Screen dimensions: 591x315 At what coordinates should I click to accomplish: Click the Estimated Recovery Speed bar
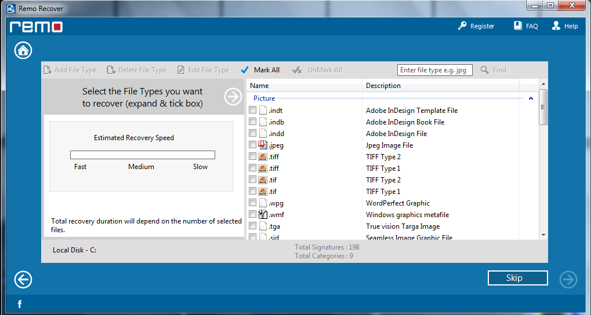point(143,155)
